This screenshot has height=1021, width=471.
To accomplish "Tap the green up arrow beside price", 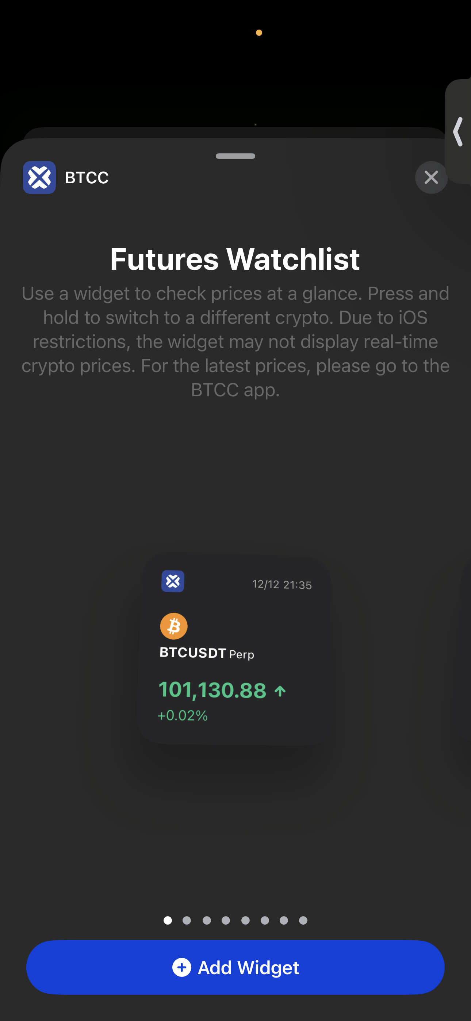I will coord(280,691).
